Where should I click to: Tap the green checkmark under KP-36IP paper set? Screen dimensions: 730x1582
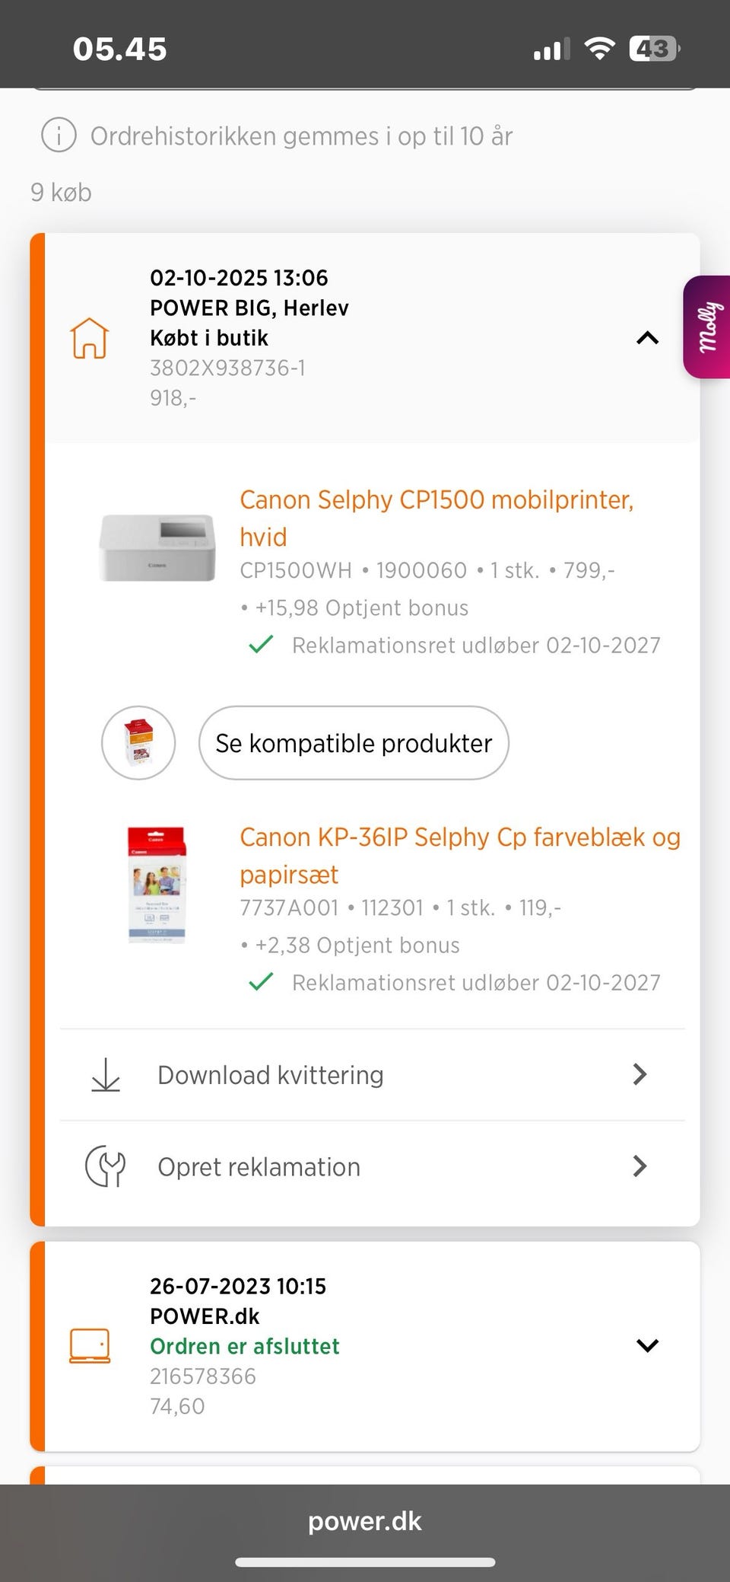coord(261,982)
